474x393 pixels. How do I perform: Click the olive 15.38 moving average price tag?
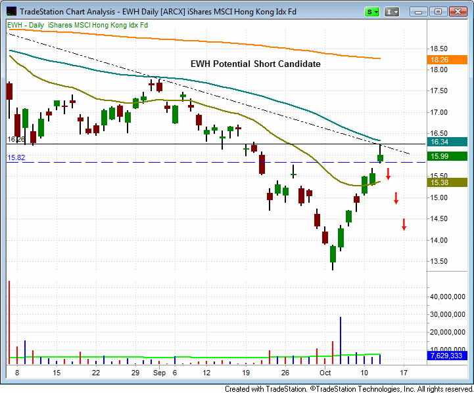tap(447, 182)
